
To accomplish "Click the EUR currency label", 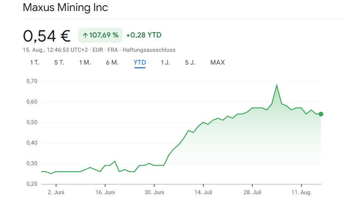I will [x=98, y=50].
